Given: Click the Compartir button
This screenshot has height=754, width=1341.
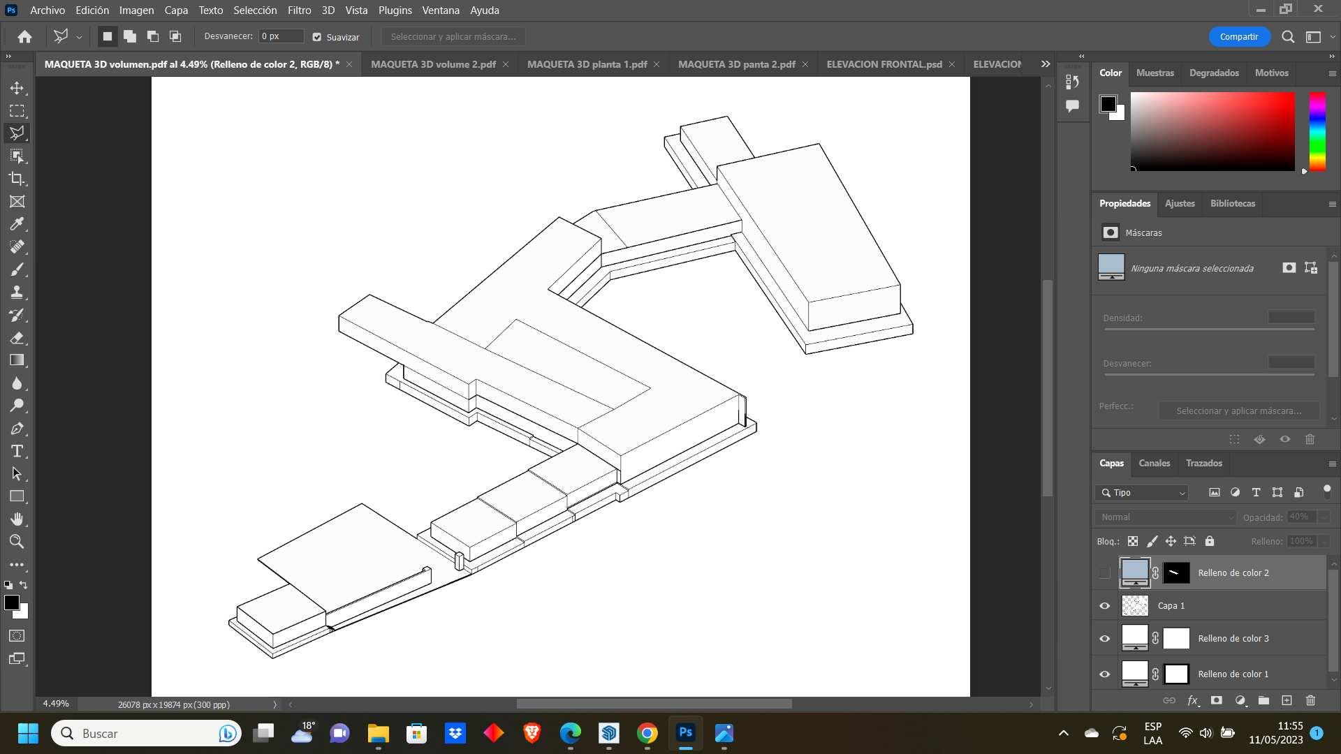Looking at the screenshot, I should coord(1238,37).
